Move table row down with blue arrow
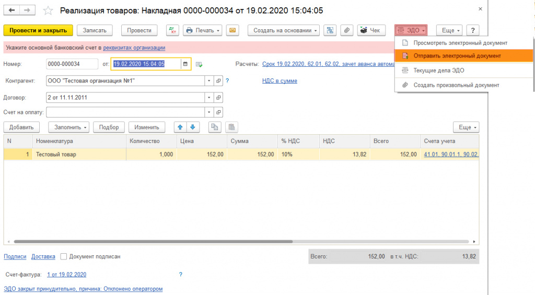 pyautogui.click(x=193, y=127)
